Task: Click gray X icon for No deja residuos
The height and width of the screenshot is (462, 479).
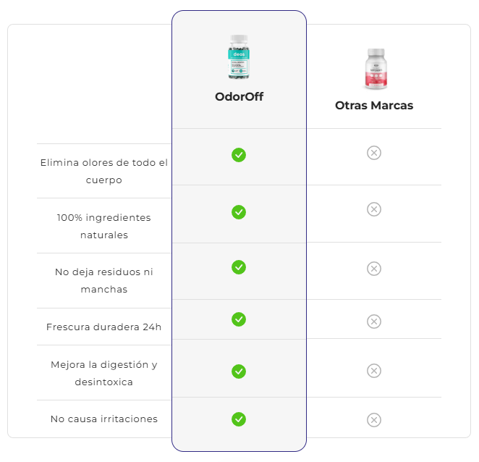Action: pos(374,269)
